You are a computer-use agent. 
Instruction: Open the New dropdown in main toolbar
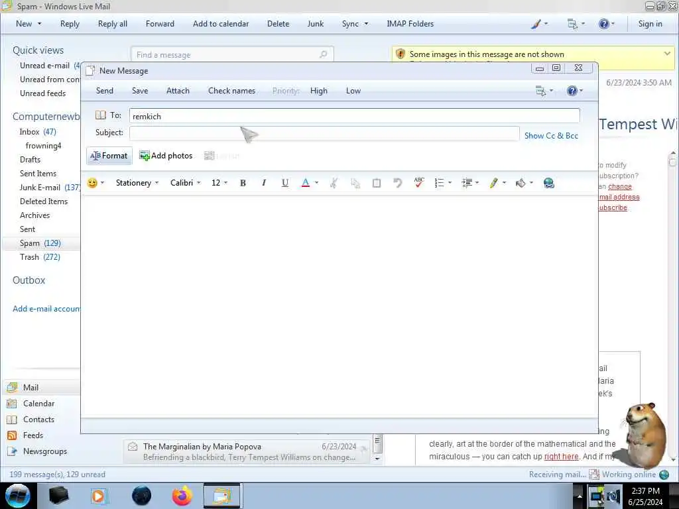pos(29,24)
